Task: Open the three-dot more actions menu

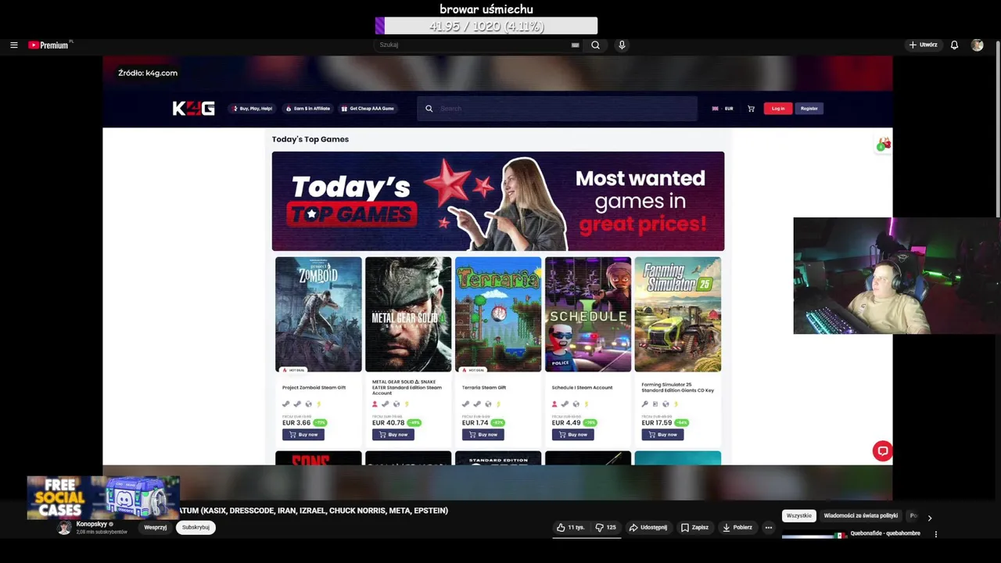Action: click(x=768, y=528)
